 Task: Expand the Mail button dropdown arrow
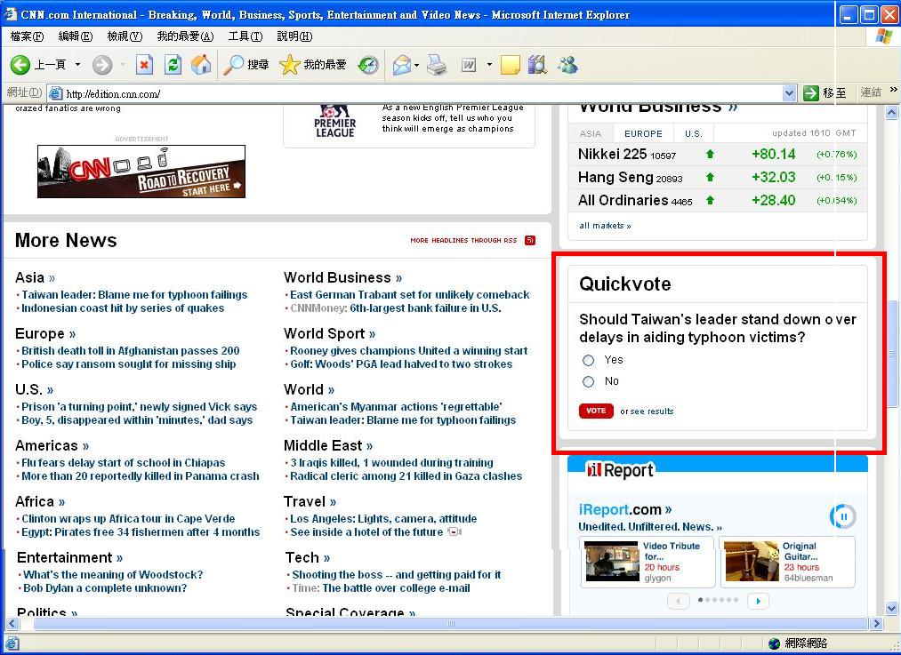tap(416, 65)
